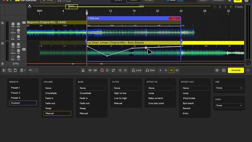Image resolution: width=252 pixels, height=142 pixels.
Task: Start recording with the red button
Action: click(102, 70)
